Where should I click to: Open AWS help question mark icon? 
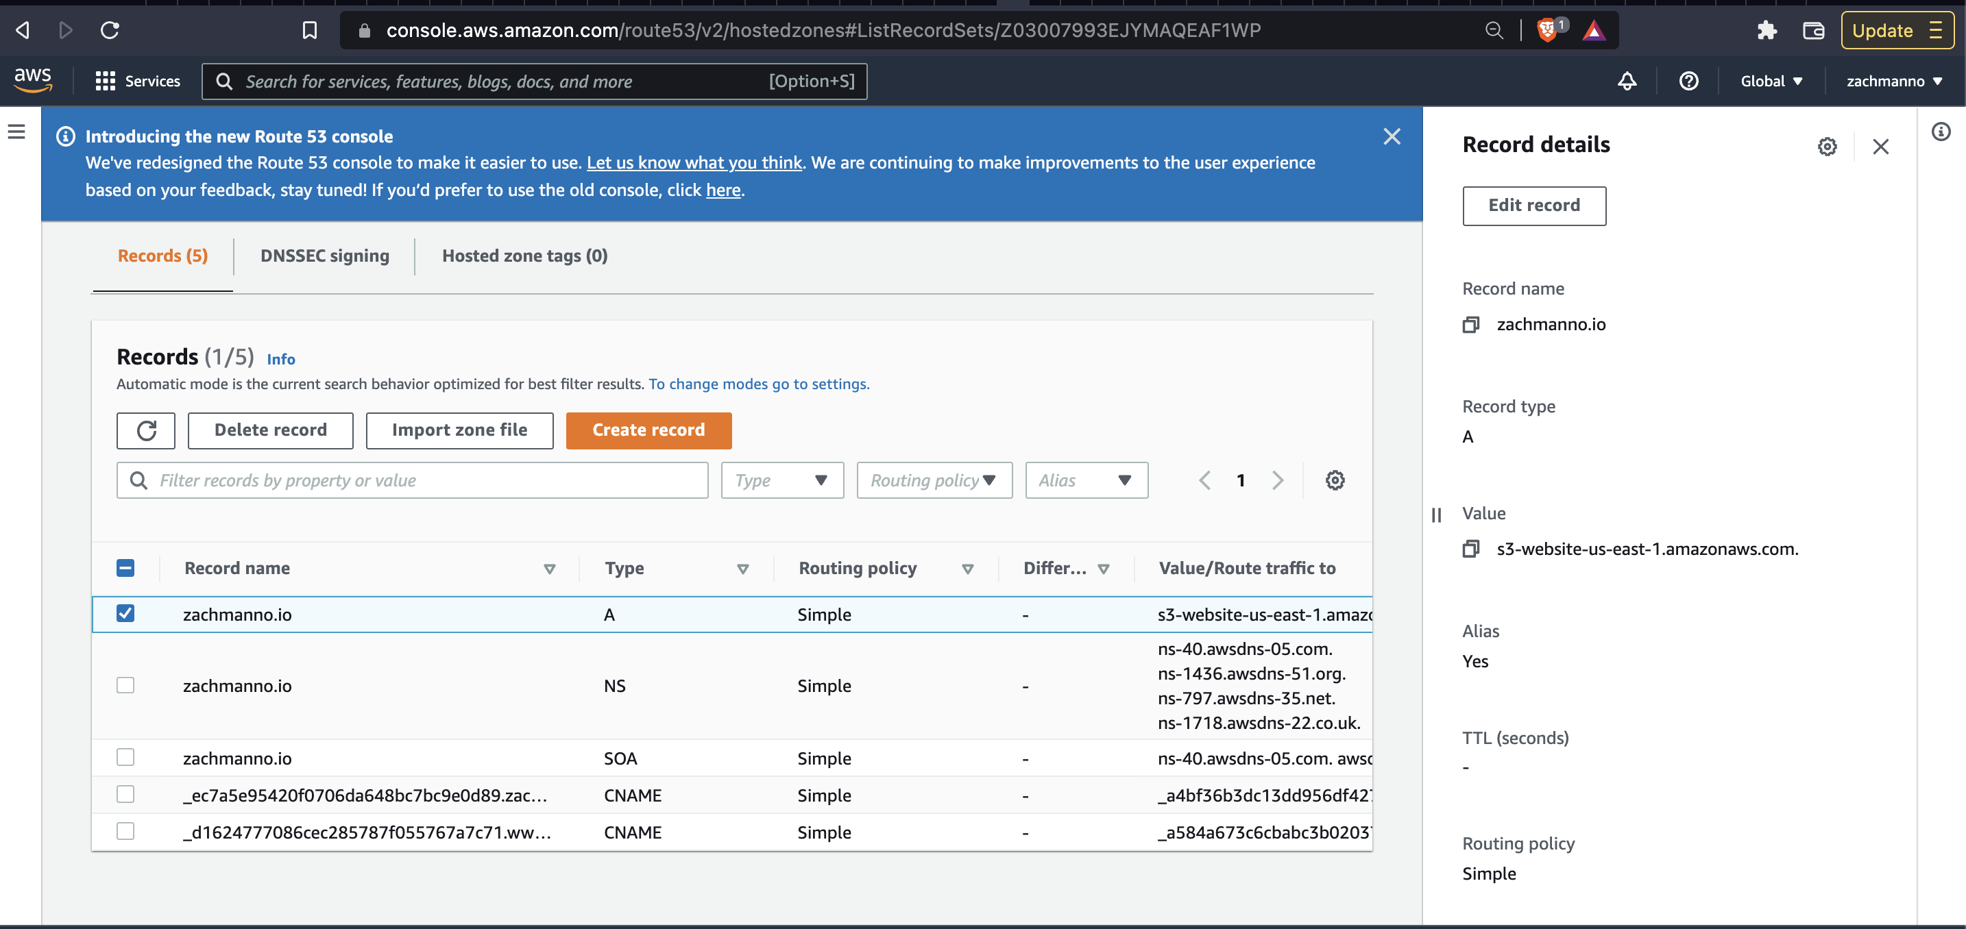(x=1688, y=81)
